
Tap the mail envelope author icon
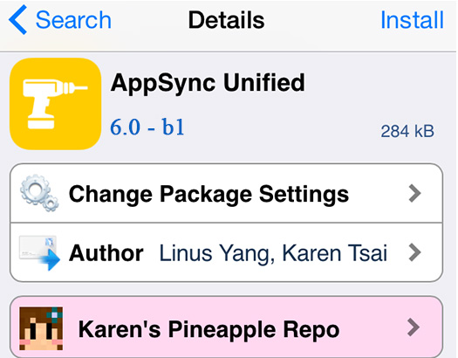pyautogui.click(x=39, y=253)
